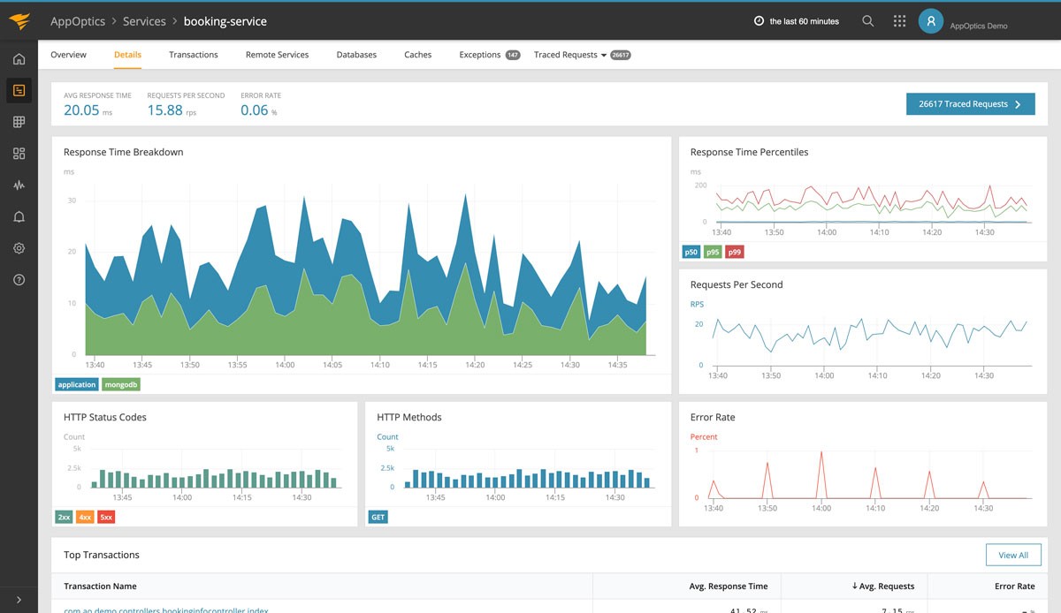Open the grid table icon in sidebar

pyautogui.click(x=19, y=122)
